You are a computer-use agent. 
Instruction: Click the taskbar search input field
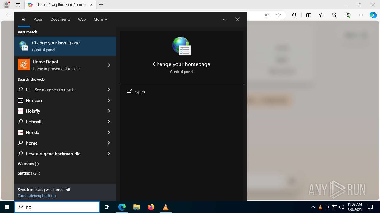[x=57, y=207]
